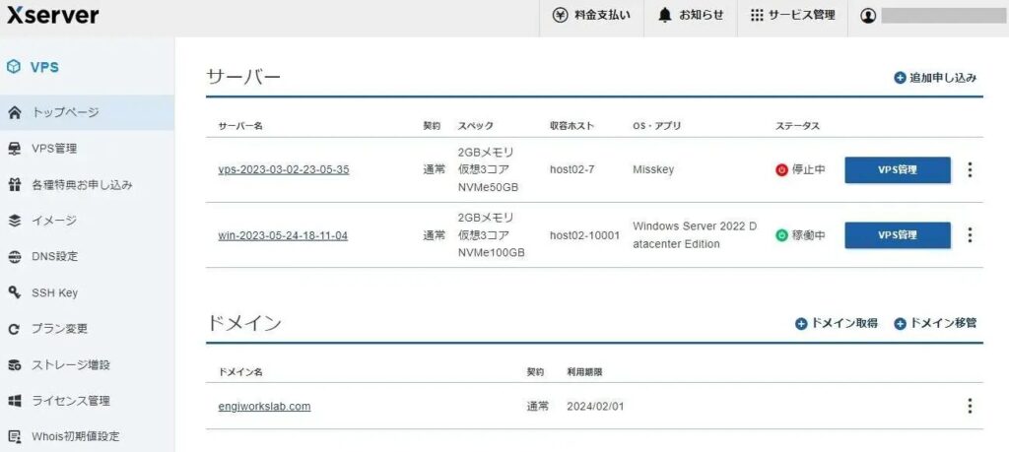Click VPS管理 button for the Misskey server
The image size is (1009, 452).
[x=898, y=169]
